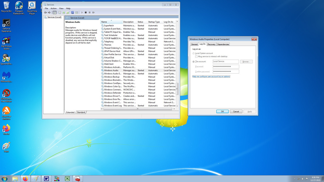Click Restart Service toolbar icon
Screen dimensions: 324x182
93,12
